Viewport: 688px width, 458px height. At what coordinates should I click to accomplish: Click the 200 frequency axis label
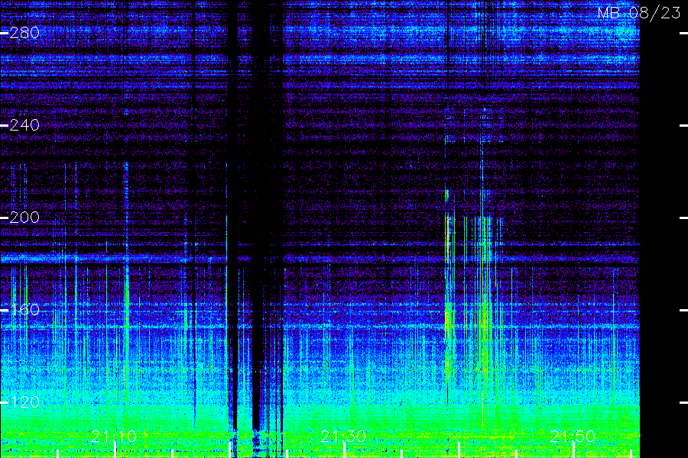[24, 218]
